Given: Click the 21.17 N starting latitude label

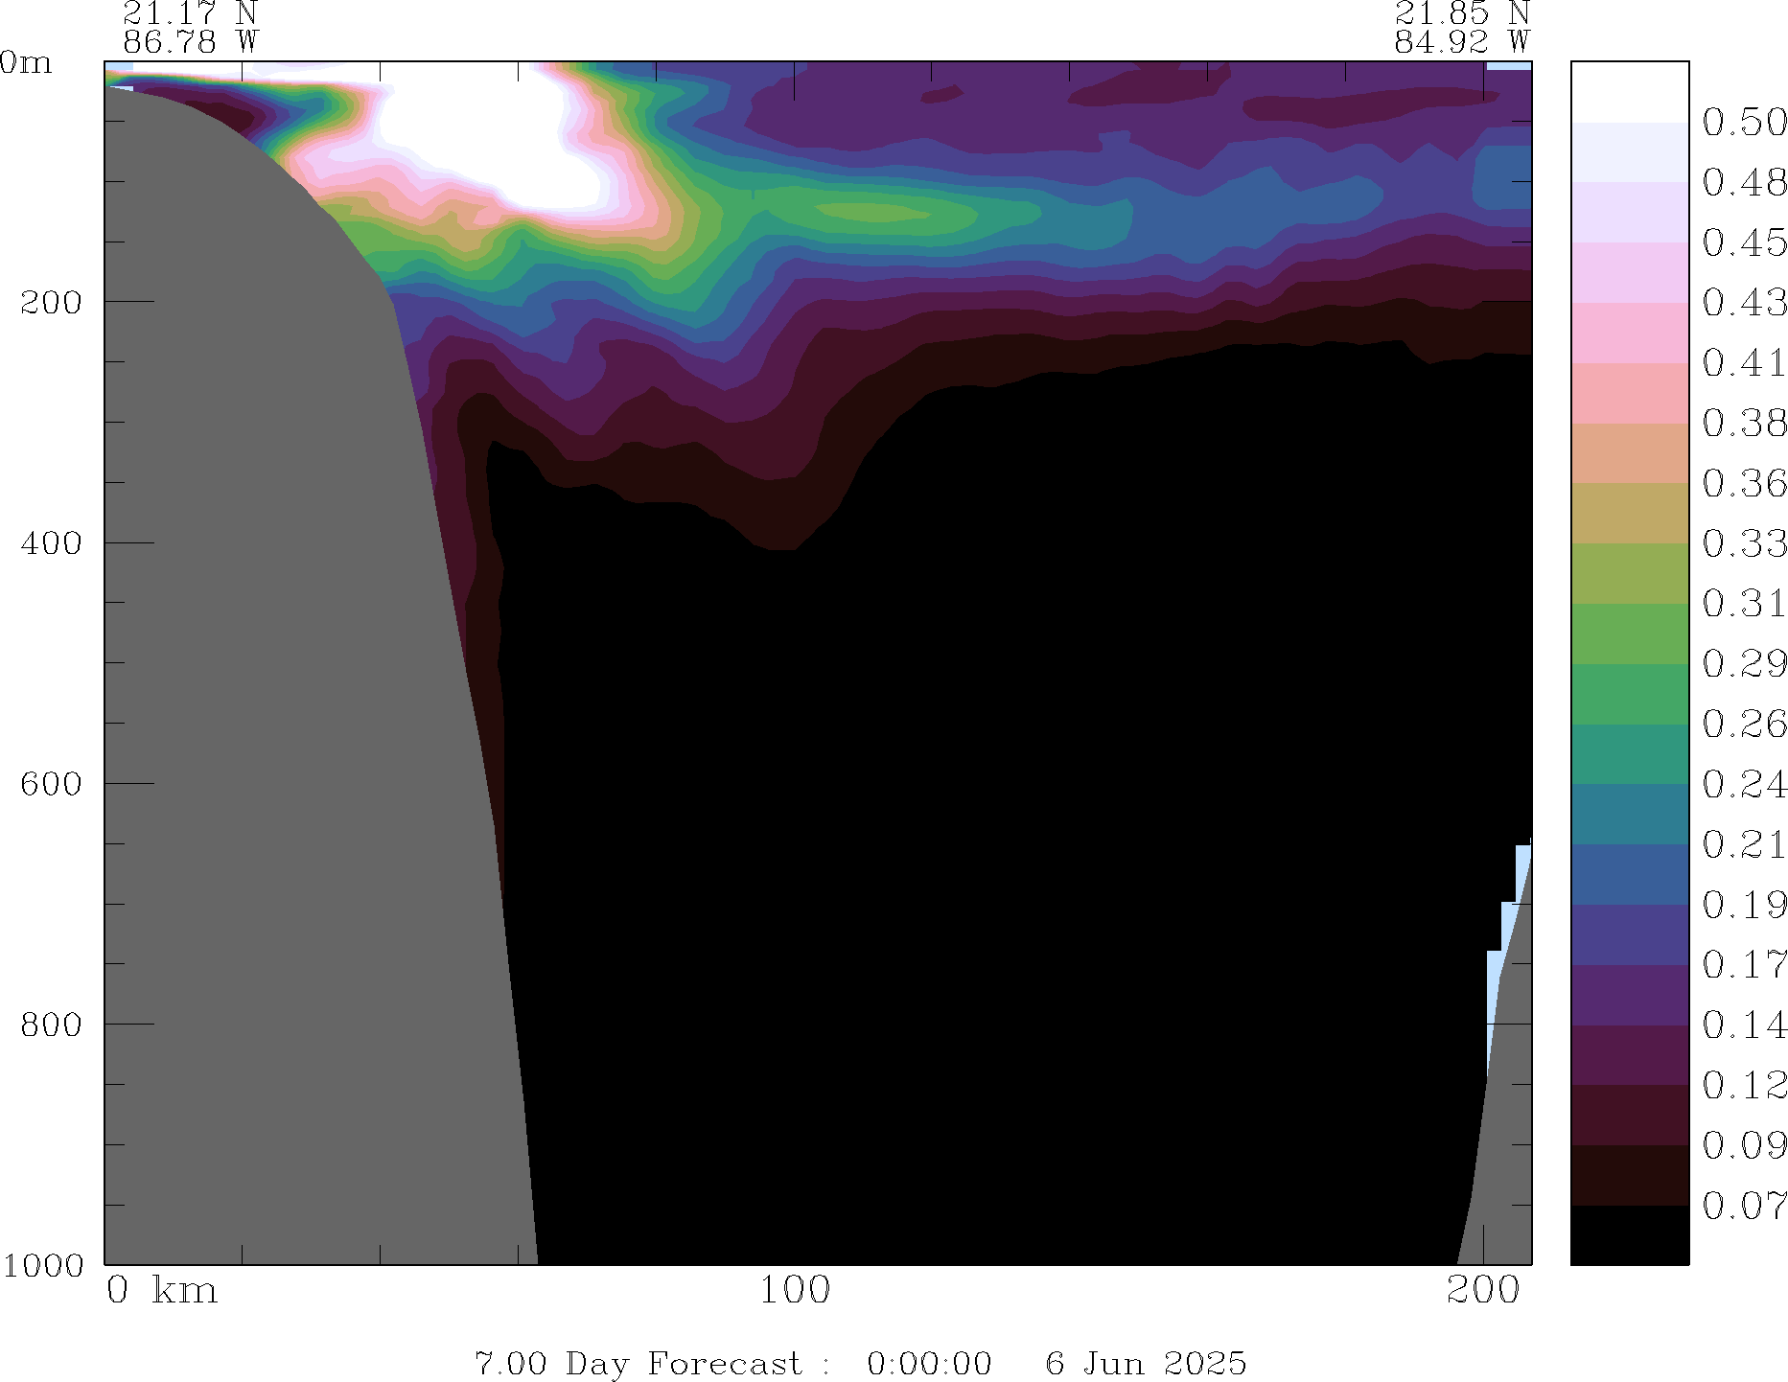Looking at the screenshot, I should pyautogui.click(x=190, y=13).
